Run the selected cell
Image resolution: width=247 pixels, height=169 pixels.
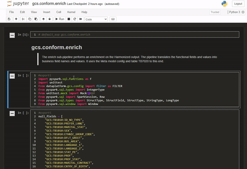pyautogui.click(x=60, y=19)
